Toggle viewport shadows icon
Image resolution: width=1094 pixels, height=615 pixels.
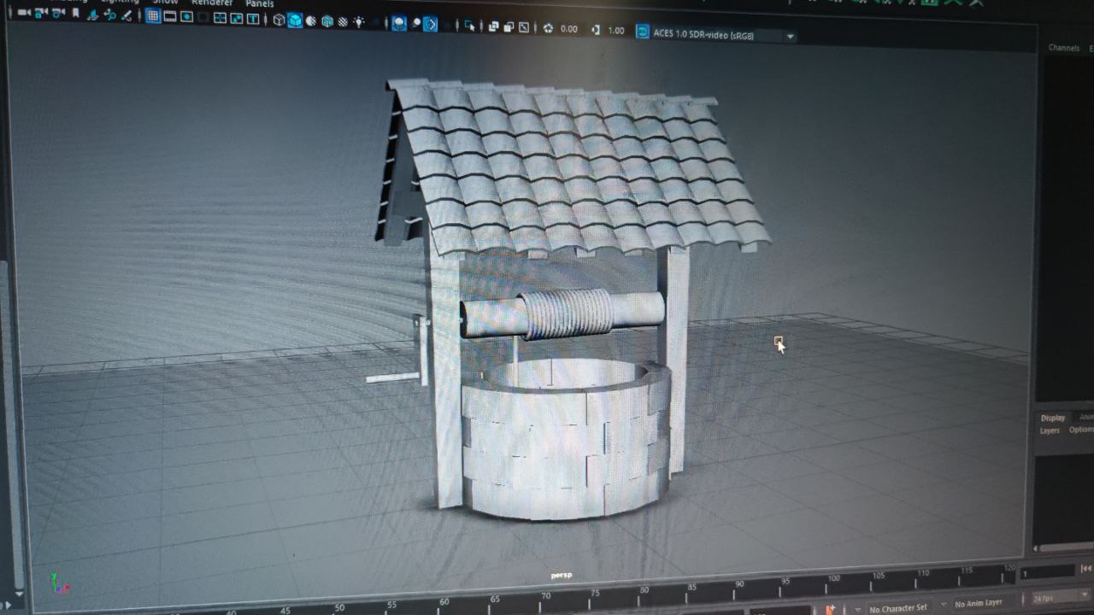(376, 22)
